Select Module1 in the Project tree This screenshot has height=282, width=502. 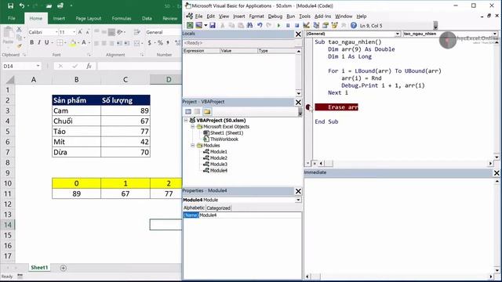[219, 151]
